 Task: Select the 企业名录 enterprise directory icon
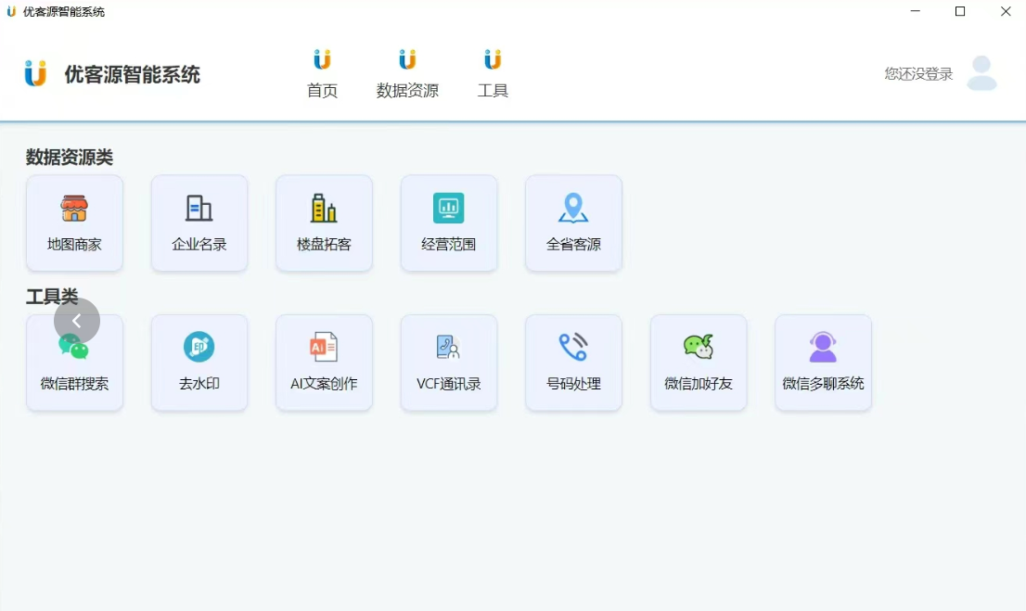(x=199, y=223)
